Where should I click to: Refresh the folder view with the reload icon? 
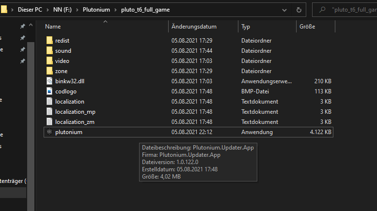(x=298, y=10)
